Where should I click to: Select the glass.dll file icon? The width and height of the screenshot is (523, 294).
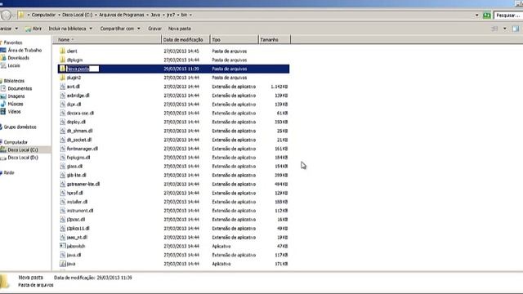pos(62,167)
